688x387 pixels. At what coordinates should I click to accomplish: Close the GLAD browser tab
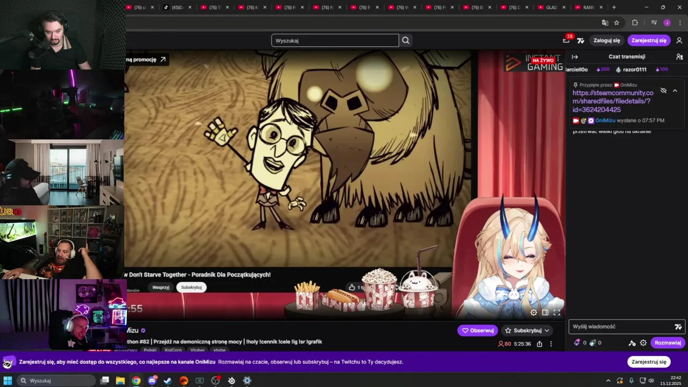[x=564, y=8]
